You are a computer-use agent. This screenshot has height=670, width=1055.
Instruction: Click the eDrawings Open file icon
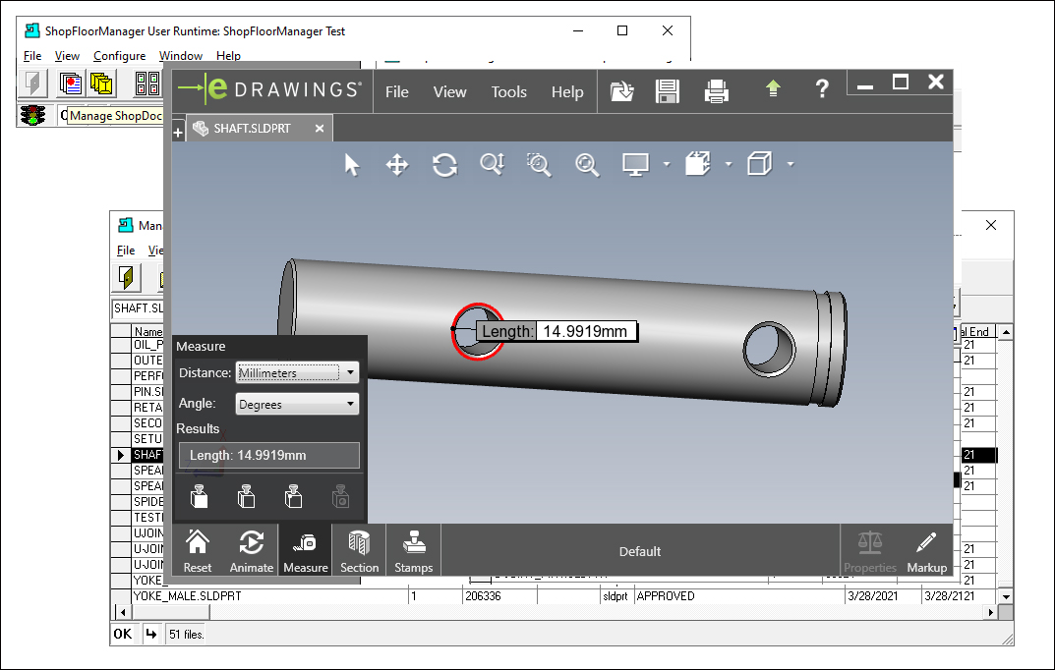point(621,91)
